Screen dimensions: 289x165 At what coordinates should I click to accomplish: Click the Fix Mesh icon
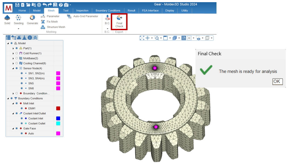coord(43,22)
